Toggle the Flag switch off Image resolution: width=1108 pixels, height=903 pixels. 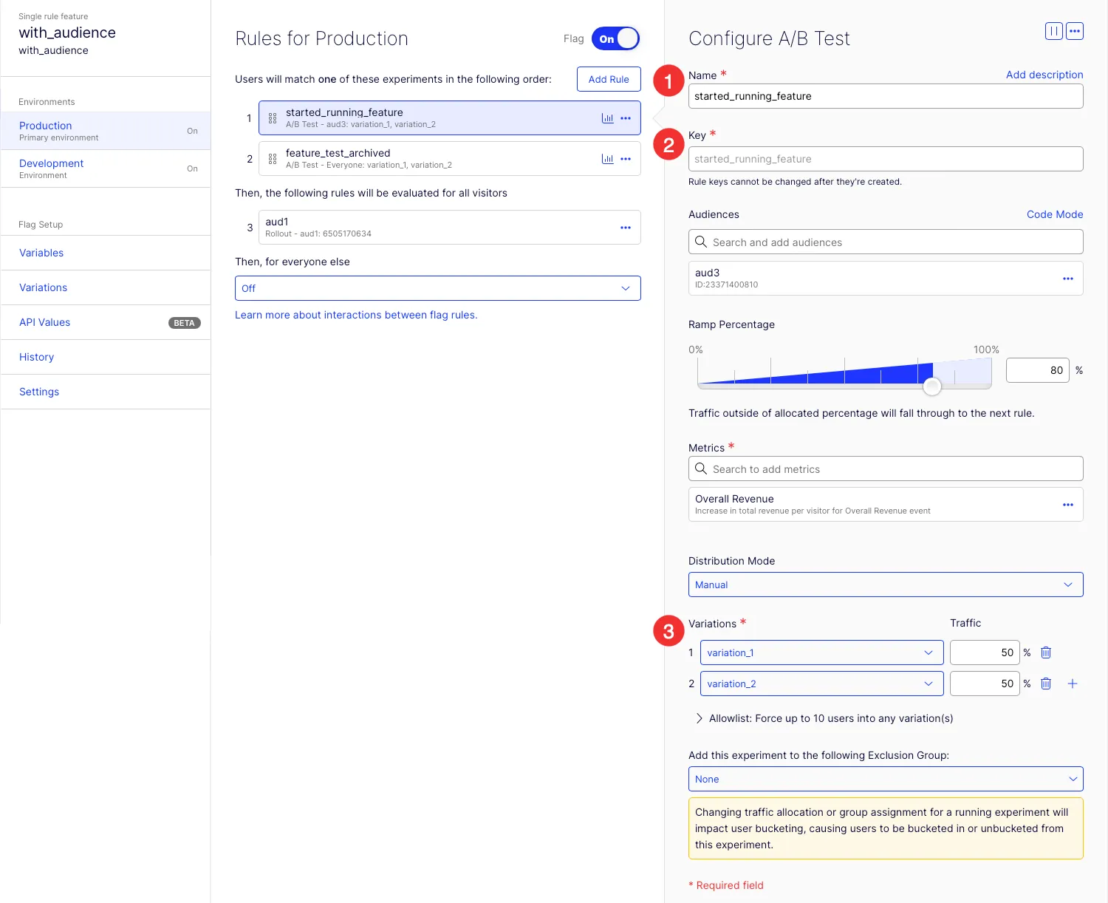point(615,38)
